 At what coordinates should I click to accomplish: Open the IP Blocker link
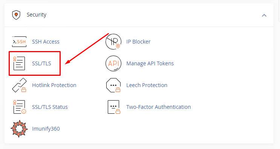pos(138,42)
